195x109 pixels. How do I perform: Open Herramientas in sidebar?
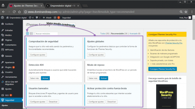11,77
